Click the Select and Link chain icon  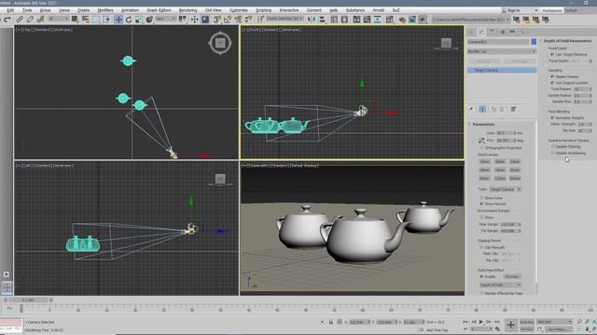point(20,20)
